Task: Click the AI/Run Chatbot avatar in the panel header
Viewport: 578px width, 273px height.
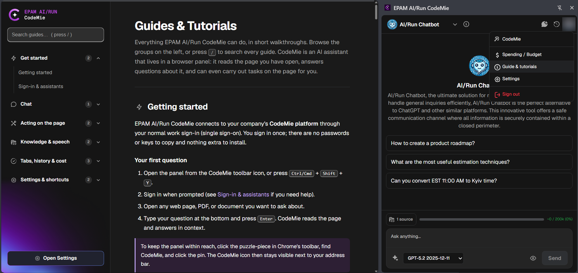Action: (392, 24)
